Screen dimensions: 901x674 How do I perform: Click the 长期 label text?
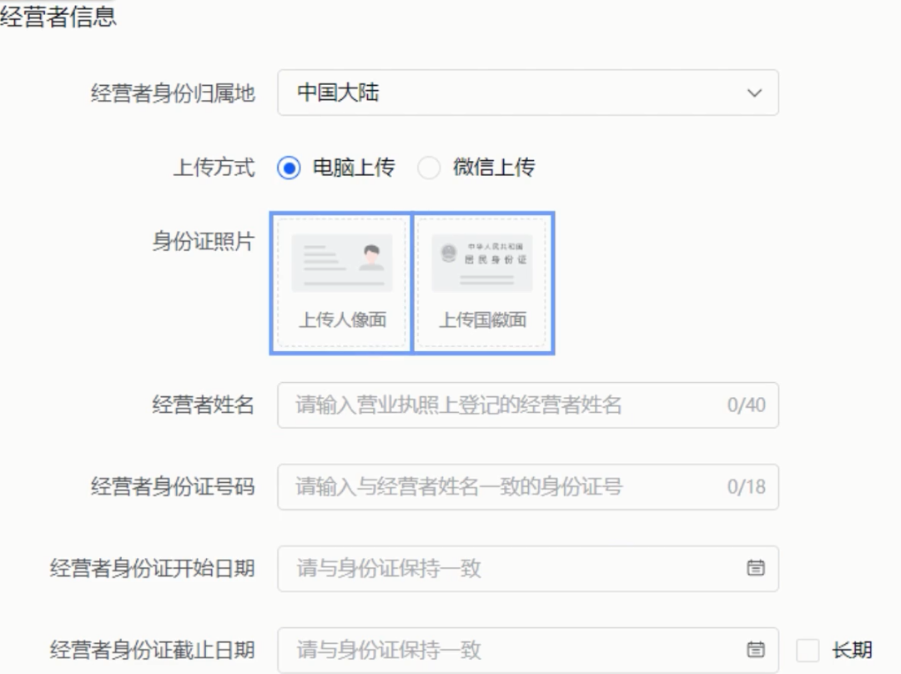click(852, 651)
